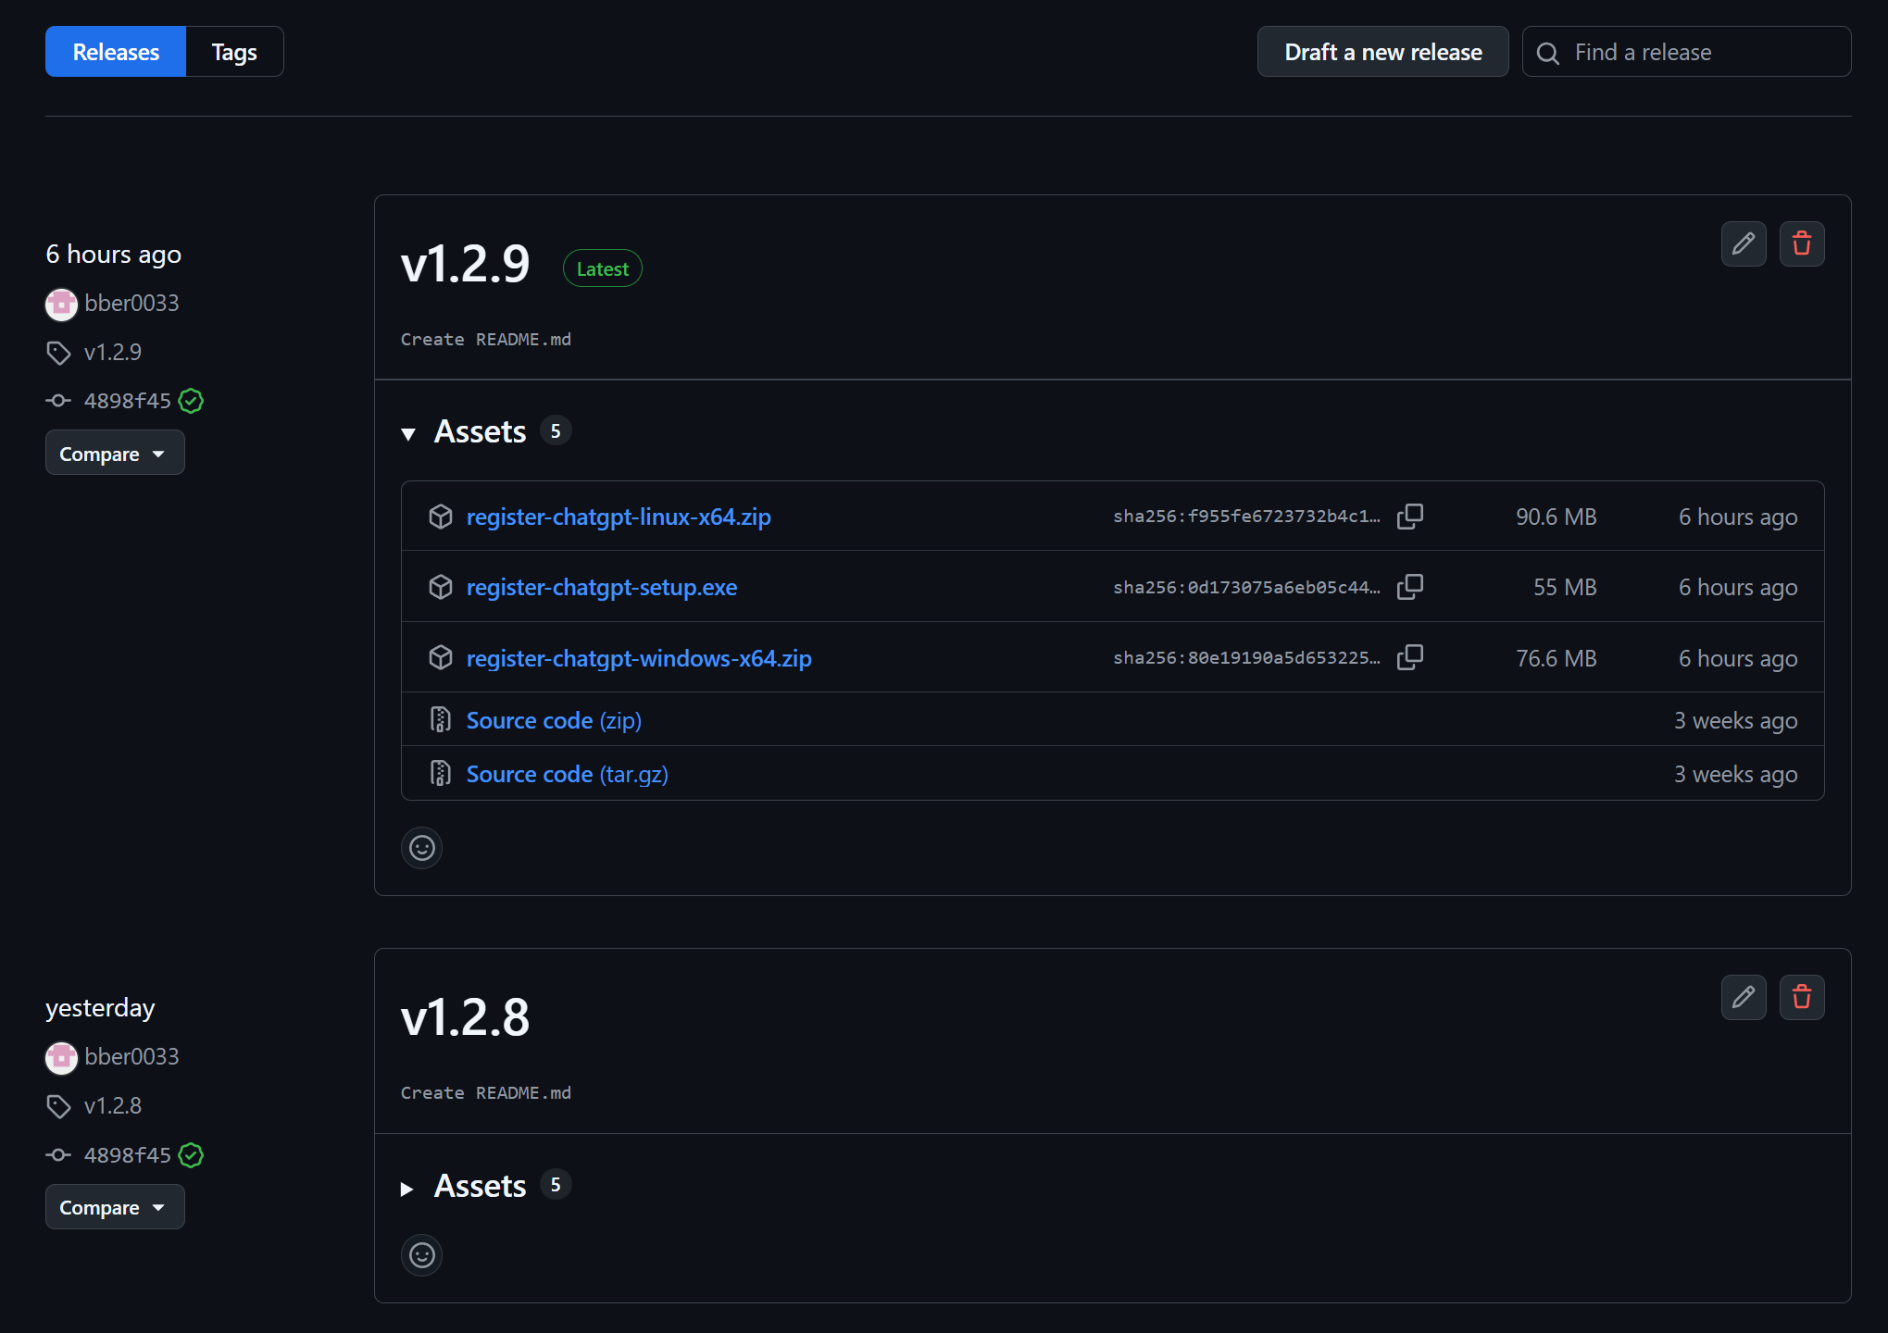Open tag v1.2.8 in sidebar
This screenshot has width=1888, height=1333.
point(113,1106)
